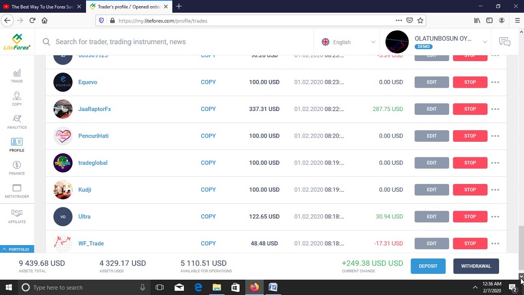
Task: Open more options for JaaRaptorFx row
Action: (495, 109)
